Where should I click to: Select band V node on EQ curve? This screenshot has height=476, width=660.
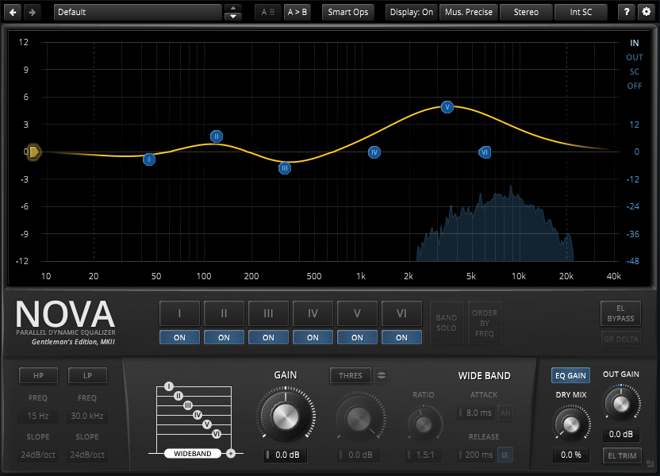[447, 106]
